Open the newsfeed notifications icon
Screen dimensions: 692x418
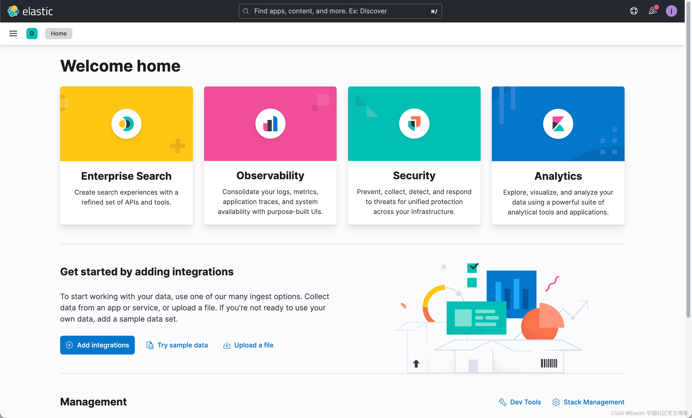(x=652, y=11)
